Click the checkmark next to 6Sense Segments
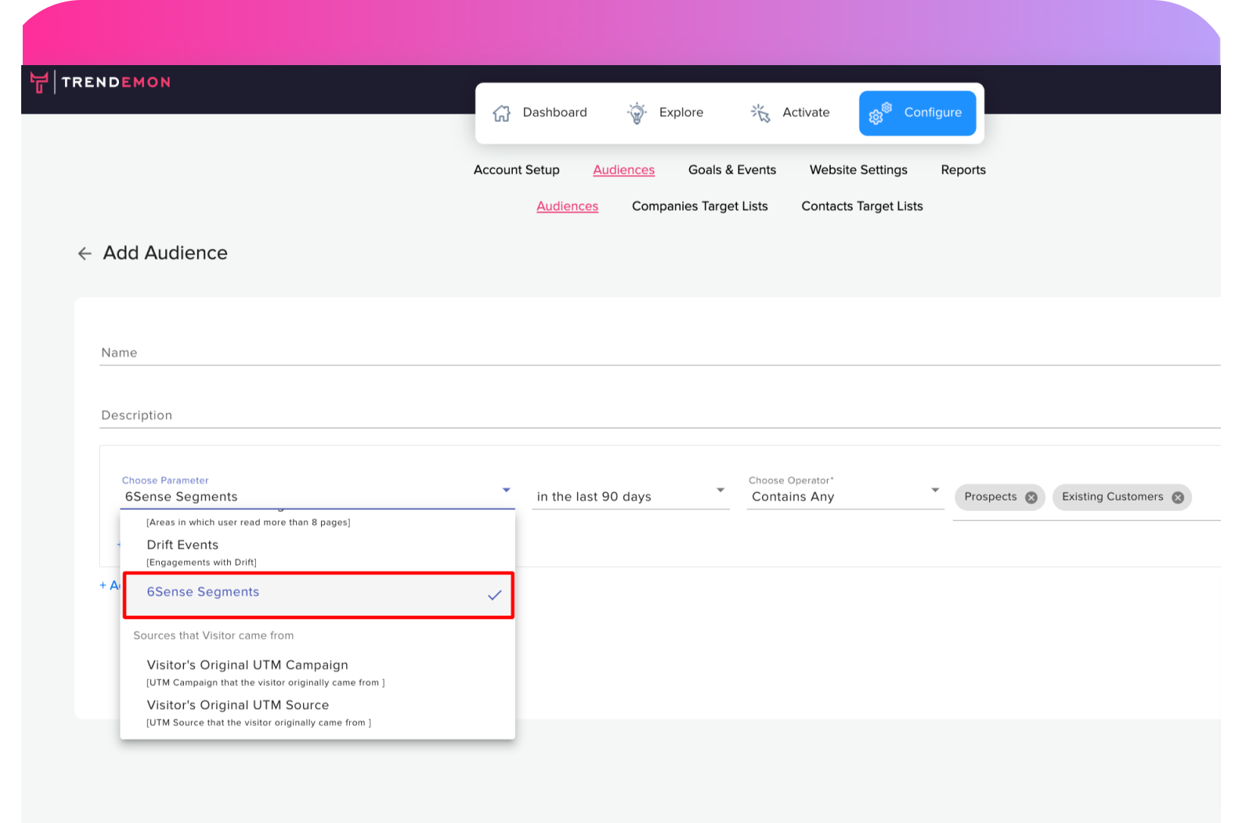Viewport: 1233px width, 823px height. [495, 595]
